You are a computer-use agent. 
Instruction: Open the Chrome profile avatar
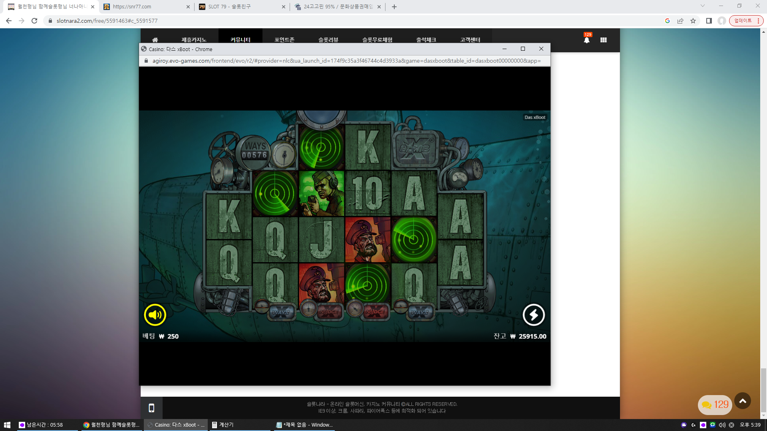pos(722,21)
